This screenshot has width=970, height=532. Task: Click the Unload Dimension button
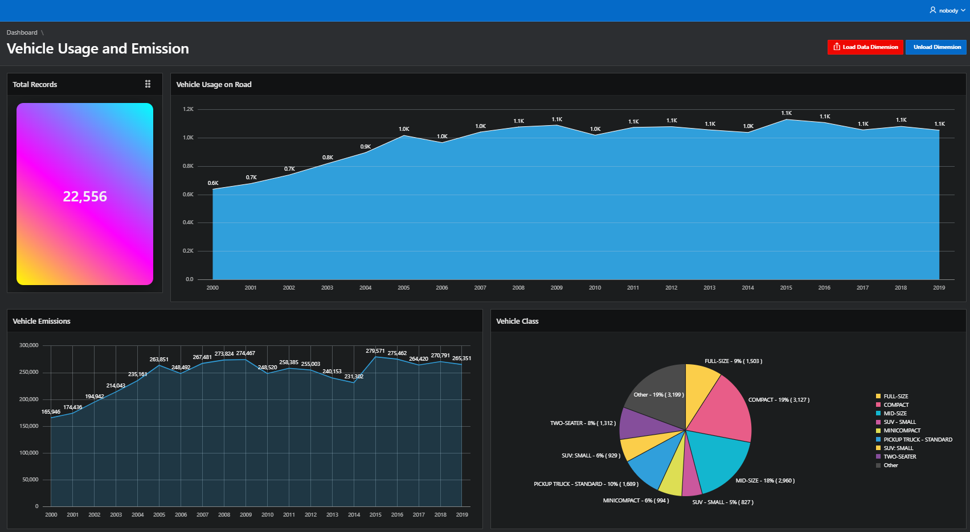936,47
